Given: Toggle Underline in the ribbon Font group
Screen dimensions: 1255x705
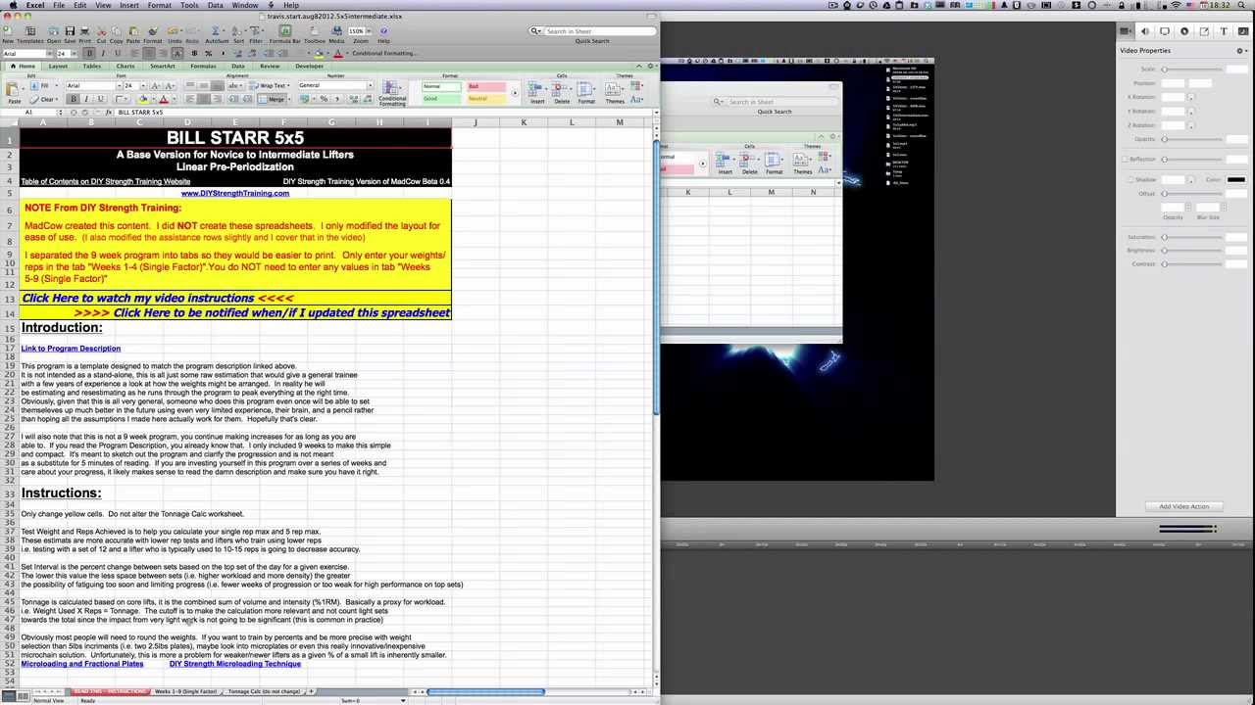Looking at the screenshot, I should tap(101, 99).
